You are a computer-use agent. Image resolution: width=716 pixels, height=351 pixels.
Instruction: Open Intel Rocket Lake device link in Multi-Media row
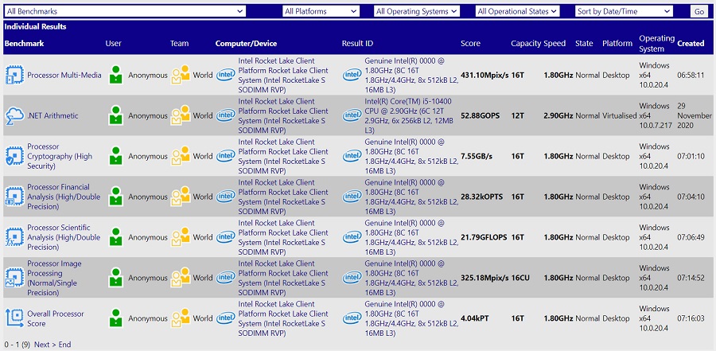(283, 75)
